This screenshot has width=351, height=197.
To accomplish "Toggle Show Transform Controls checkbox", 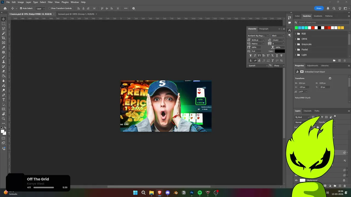I will coord(49,8).
